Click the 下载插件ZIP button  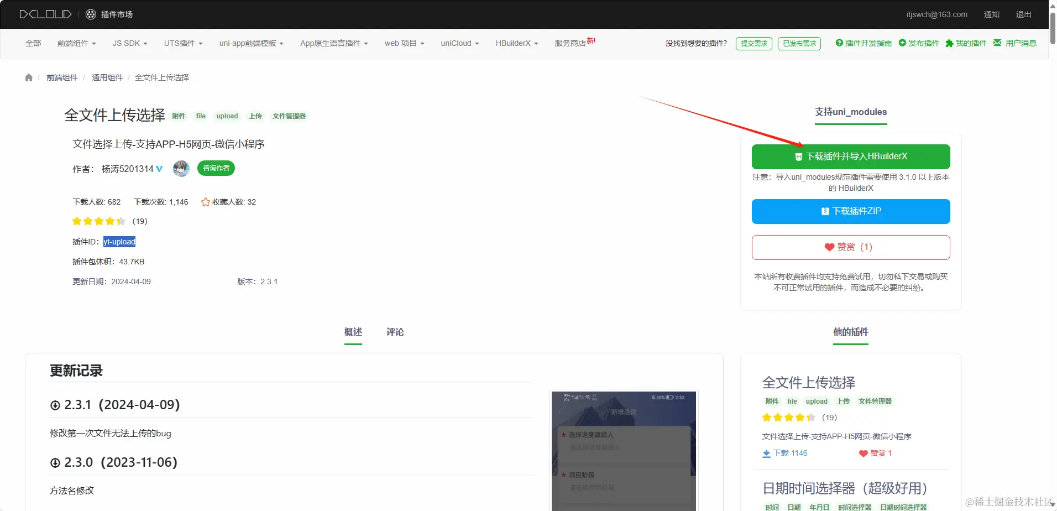(x=851, y=211)
